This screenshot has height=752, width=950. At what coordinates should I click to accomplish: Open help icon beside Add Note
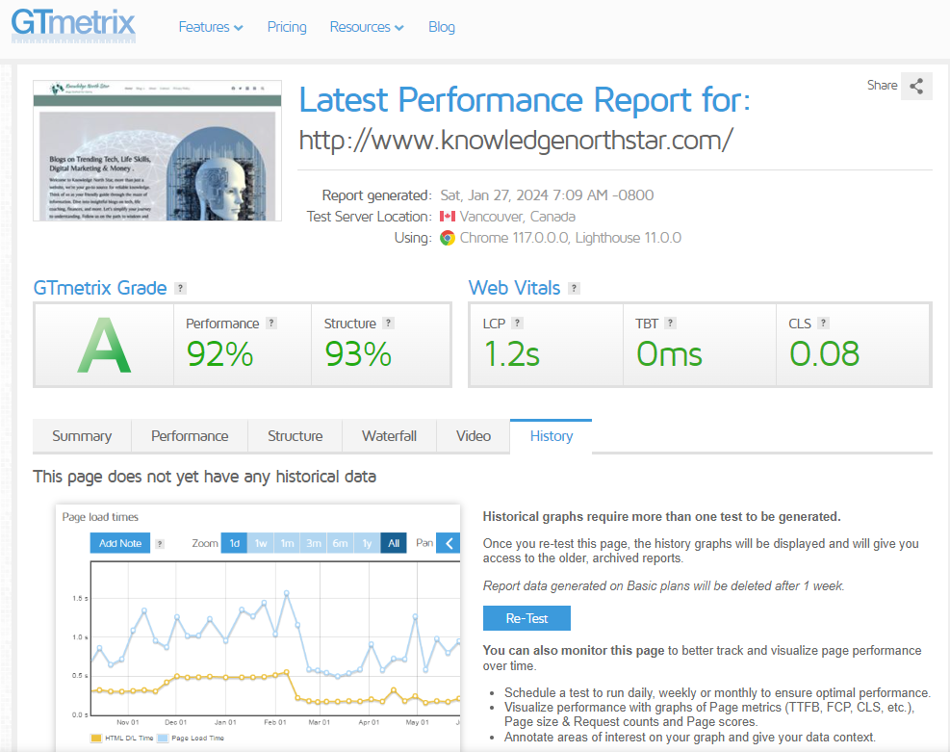[160, 544]
